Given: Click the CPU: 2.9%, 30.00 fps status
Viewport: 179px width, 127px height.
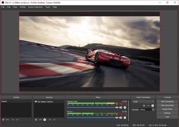Looking at the screenshot, I should click(x=157, y=125).
